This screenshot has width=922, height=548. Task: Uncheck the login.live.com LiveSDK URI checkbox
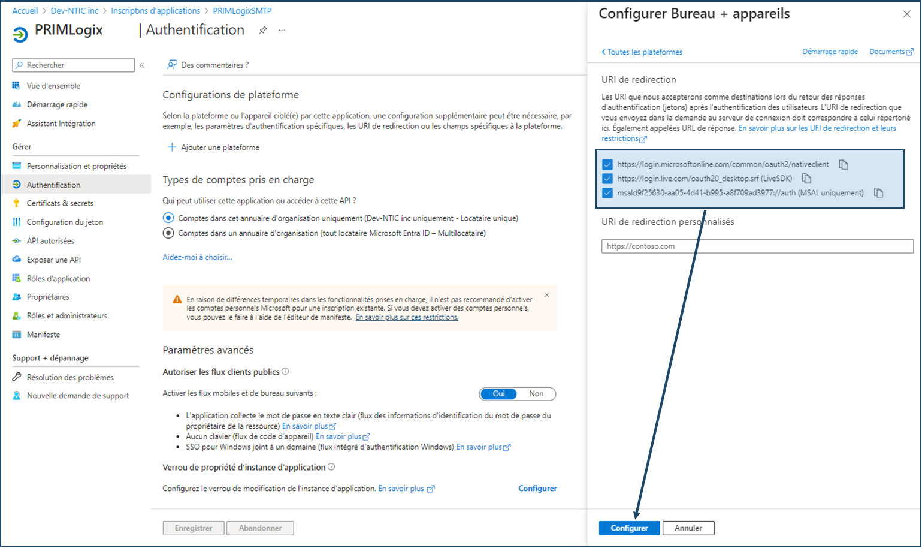[x=607, y=179]
